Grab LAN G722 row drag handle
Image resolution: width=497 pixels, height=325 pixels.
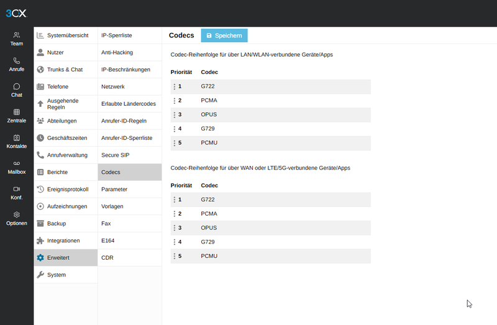175,86
